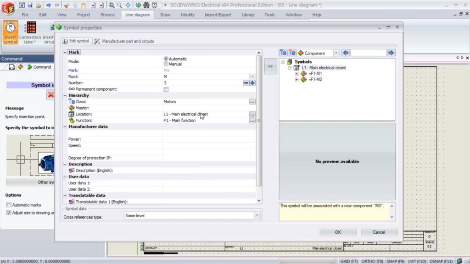
Task: Toggle SNAP (F9) in status bar
Action: point(395,261)
